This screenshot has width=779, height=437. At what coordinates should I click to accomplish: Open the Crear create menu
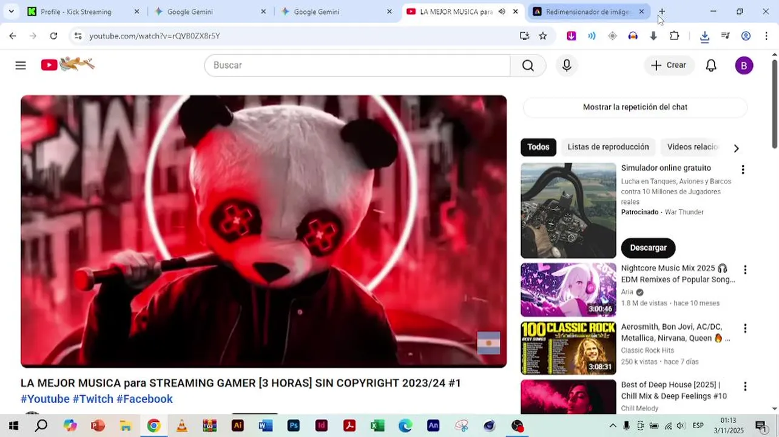(x=669, y=65)
